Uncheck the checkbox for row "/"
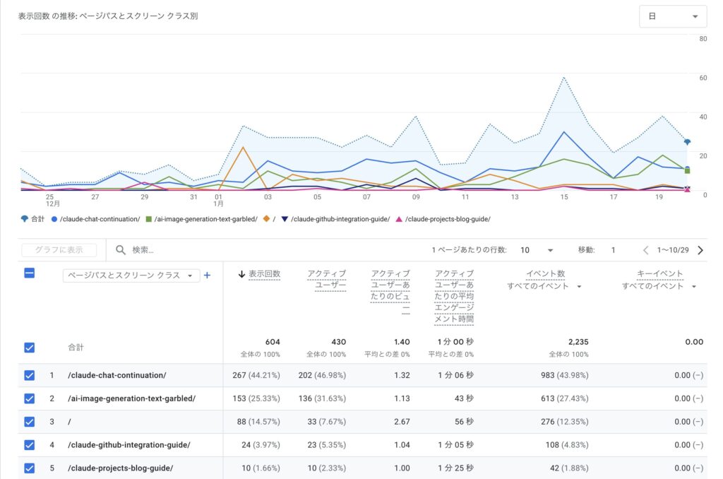The width and height of the screenshot is (723, 479). pyautogui.click(x=29, y=422)
